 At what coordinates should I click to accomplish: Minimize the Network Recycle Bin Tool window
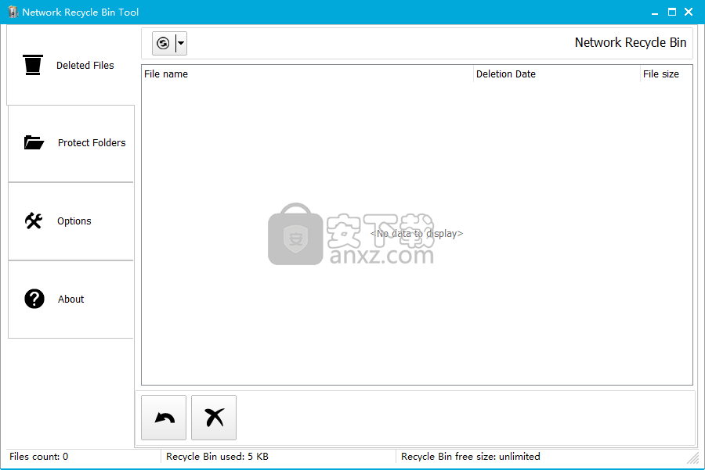(655, 12)
